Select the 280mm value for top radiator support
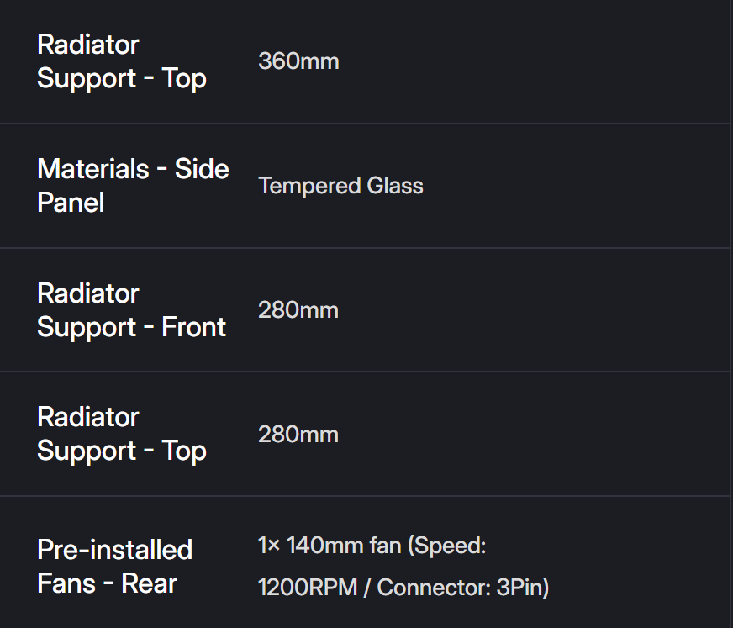 click(x=298, y=435)
